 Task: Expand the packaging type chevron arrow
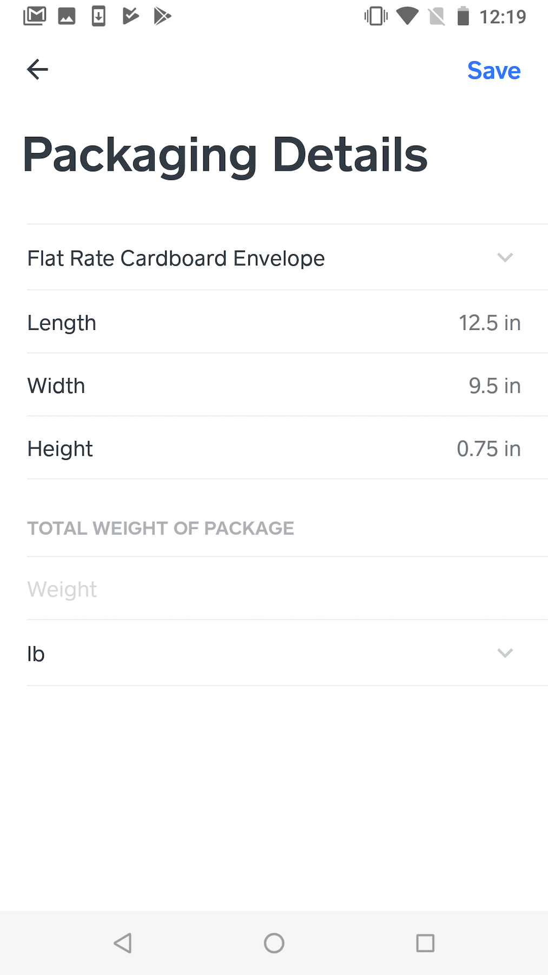(x=505, y=258)
